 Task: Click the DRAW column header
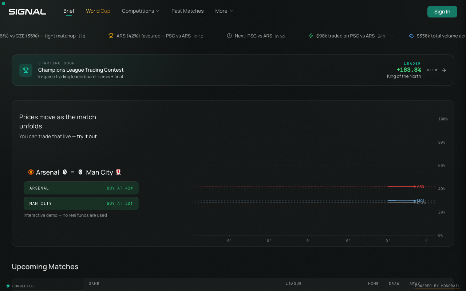pyautogui.click(x=394, y=284)
